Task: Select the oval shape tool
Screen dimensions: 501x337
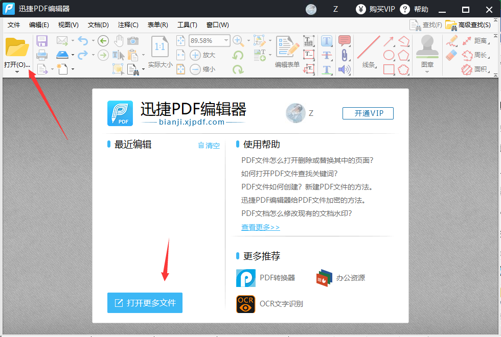Action: click(389, 55)
